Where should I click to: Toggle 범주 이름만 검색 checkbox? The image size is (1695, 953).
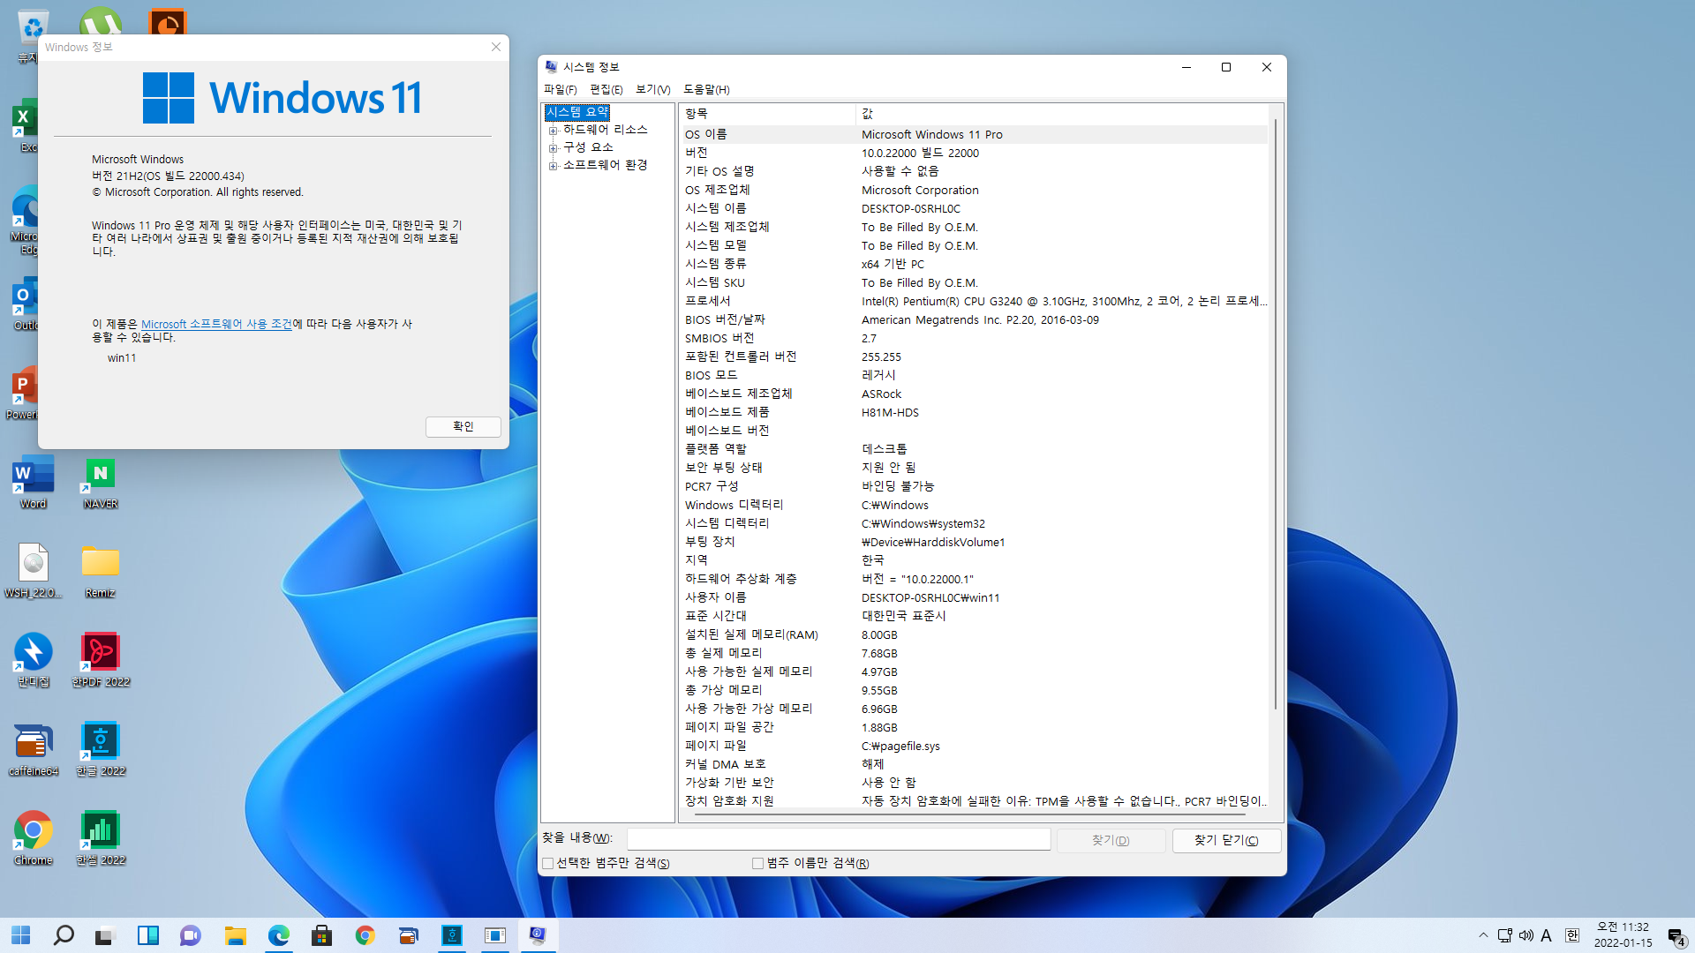coord(757,863)
